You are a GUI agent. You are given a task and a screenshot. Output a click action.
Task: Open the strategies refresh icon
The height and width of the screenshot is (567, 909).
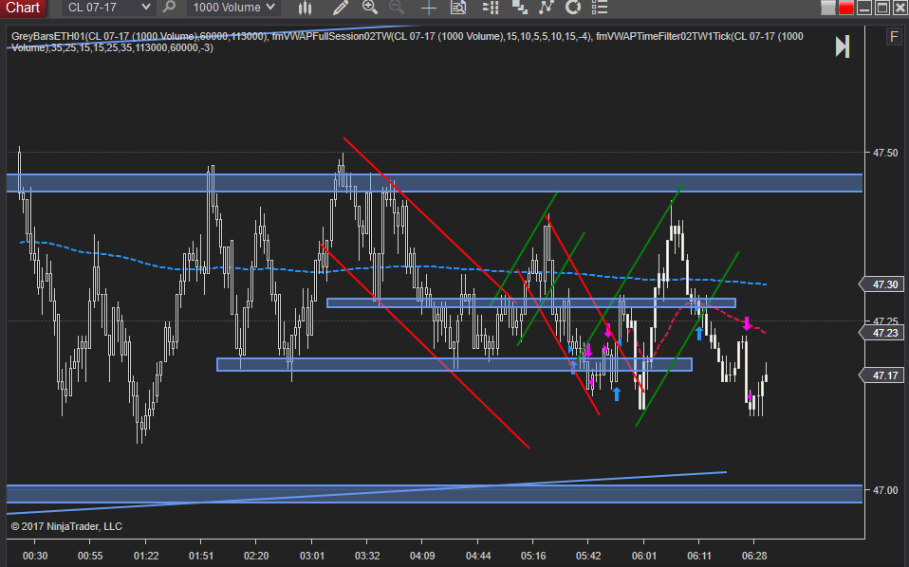[x=573, y=8]
